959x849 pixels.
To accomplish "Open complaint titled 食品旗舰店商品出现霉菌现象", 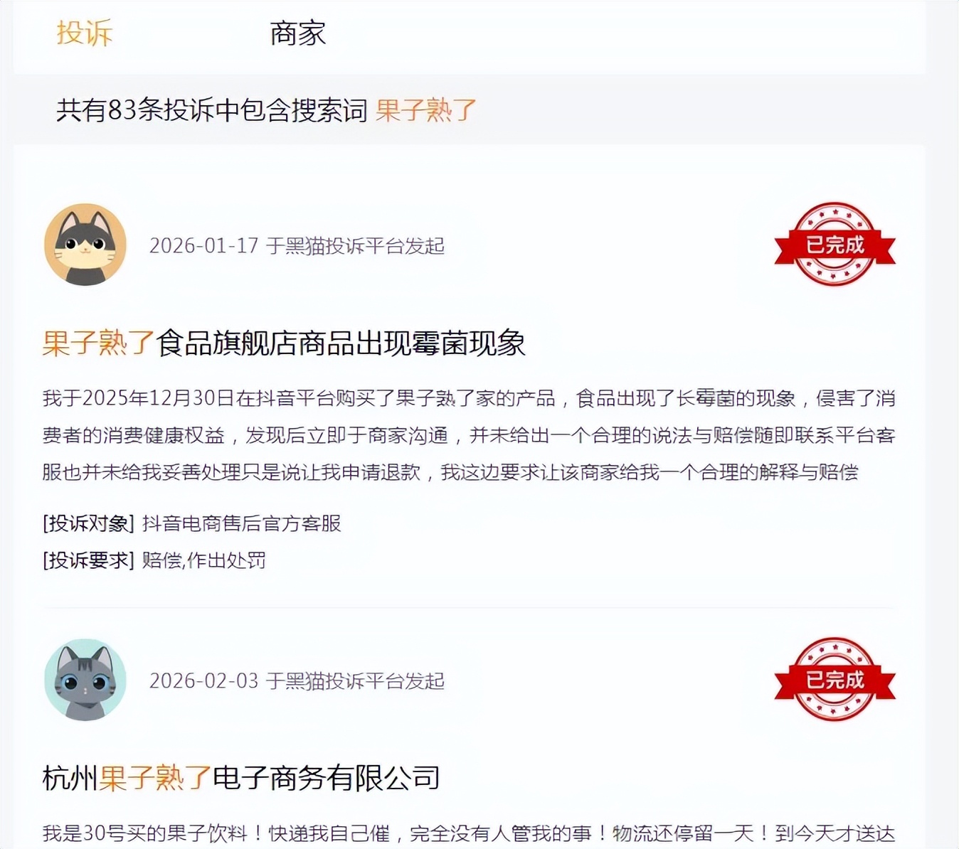I will click(284, 343).
